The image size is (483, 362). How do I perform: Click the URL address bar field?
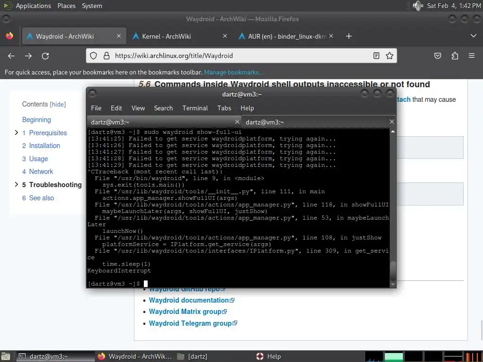pos(242,56)
